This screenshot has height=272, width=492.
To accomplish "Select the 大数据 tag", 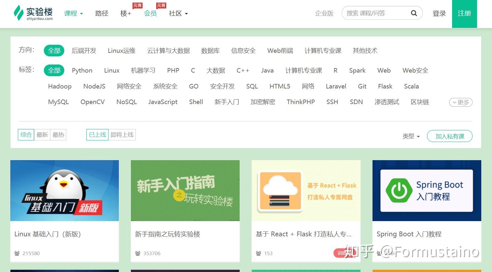I will click(x=216, y=70).
